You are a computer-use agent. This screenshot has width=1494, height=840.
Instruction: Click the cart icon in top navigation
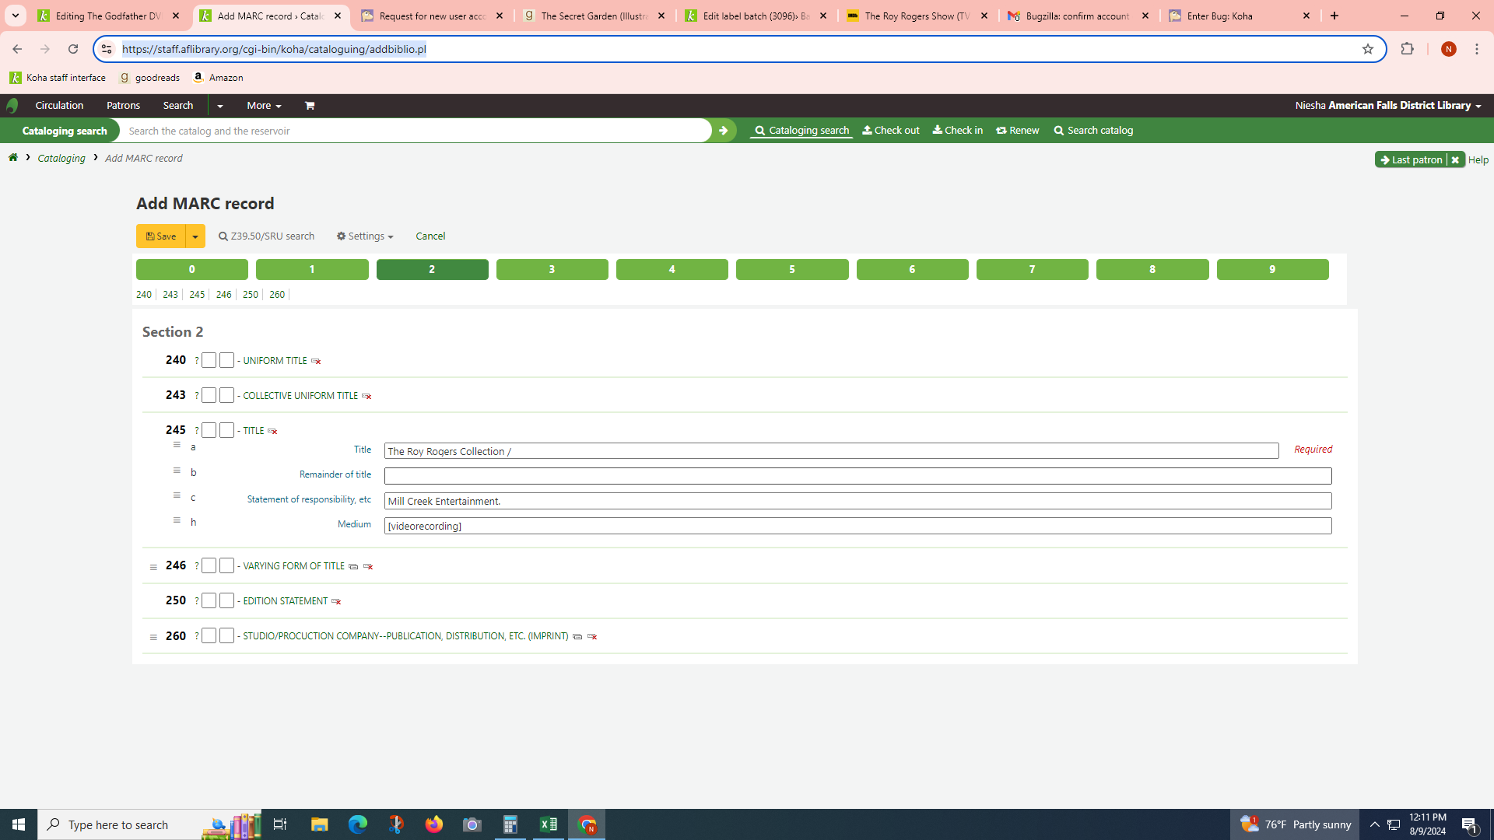[310, 106]
